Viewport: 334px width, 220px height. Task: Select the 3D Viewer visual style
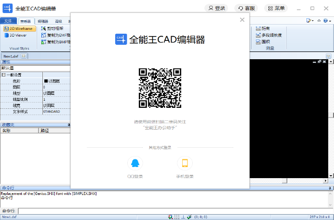coord(18,35)
